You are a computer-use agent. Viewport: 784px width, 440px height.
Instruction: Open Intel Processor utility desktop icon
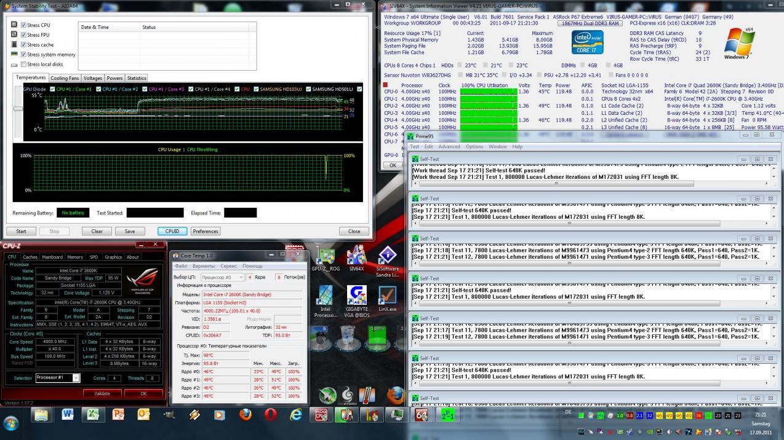(x=326, y=302)
